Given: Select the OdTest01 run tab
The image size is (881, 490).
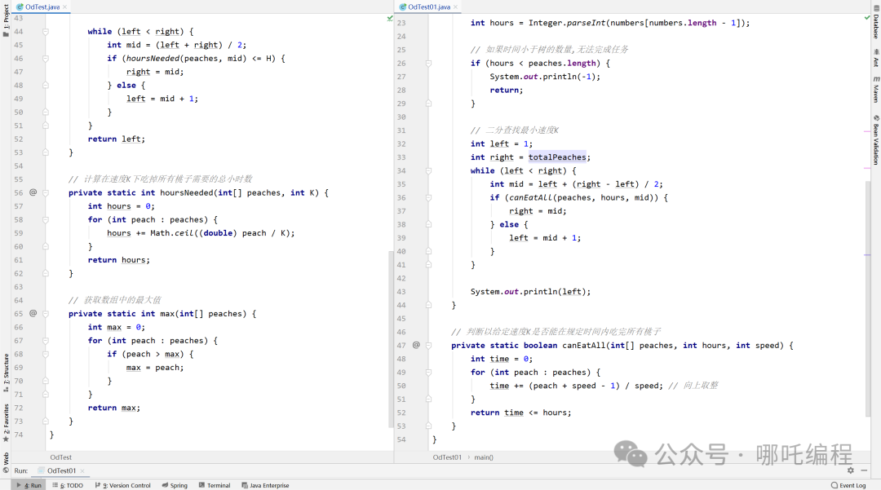Looking at the screenshot, I should tap(61, 470).
